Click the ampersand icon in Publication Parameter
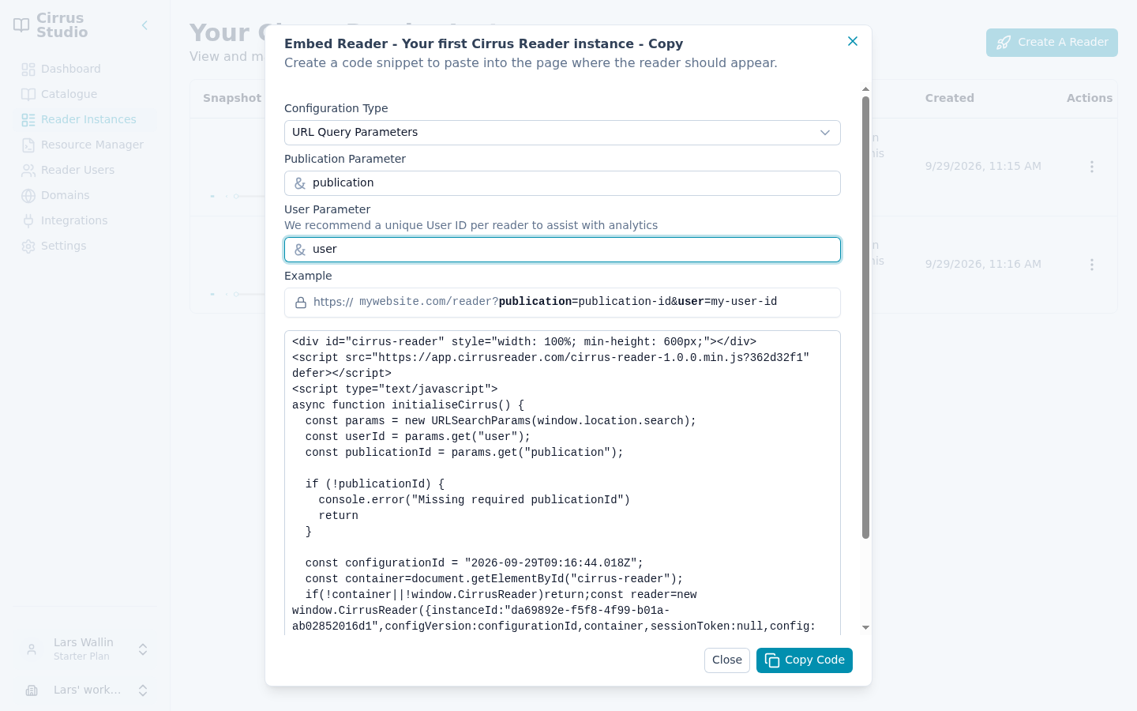 (x=300, y=183)
